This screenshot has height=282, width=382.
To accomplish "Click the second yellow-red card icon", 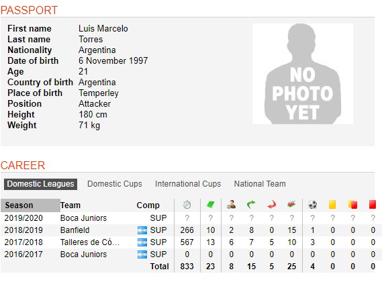I will [352, 205].
